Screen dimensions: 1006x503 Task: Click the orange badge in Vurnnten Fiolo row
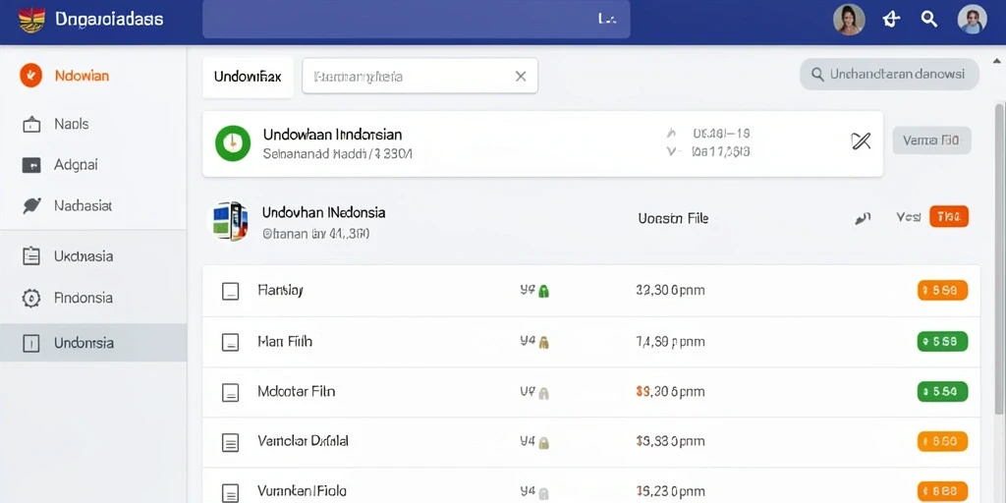942,491
